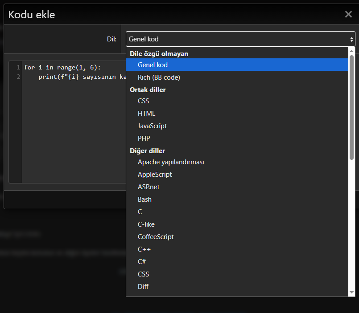359x313 pixels.
Task: Choose Apache yapılandırması option
Action: 237,162
